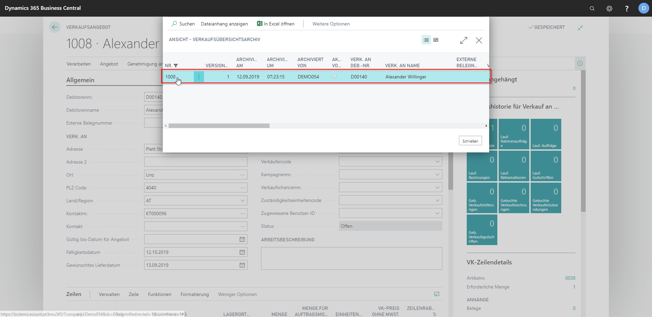Click into the Adresse 2 field
652x317 pixels.
tap(195, 162)
